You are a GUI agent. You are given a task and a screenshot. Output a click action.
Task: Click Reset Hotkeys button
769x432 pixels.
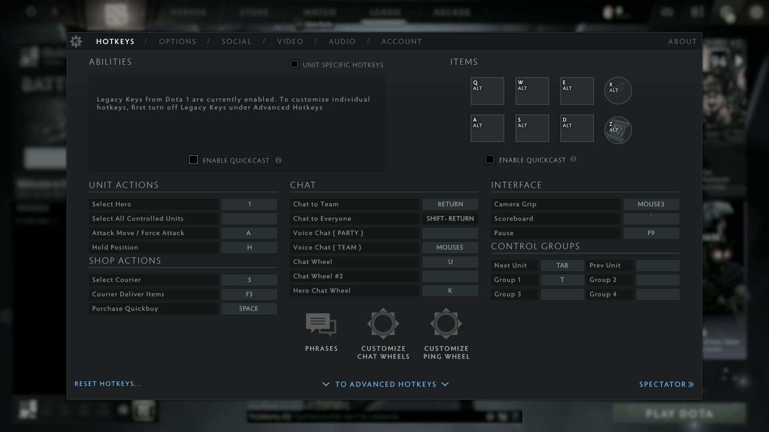(108, 384)
